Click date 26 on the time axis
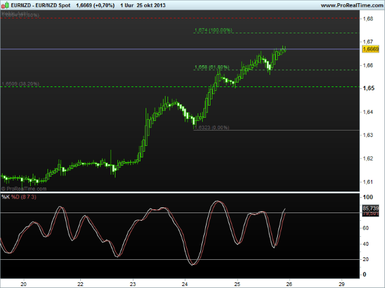 point(289,284)
